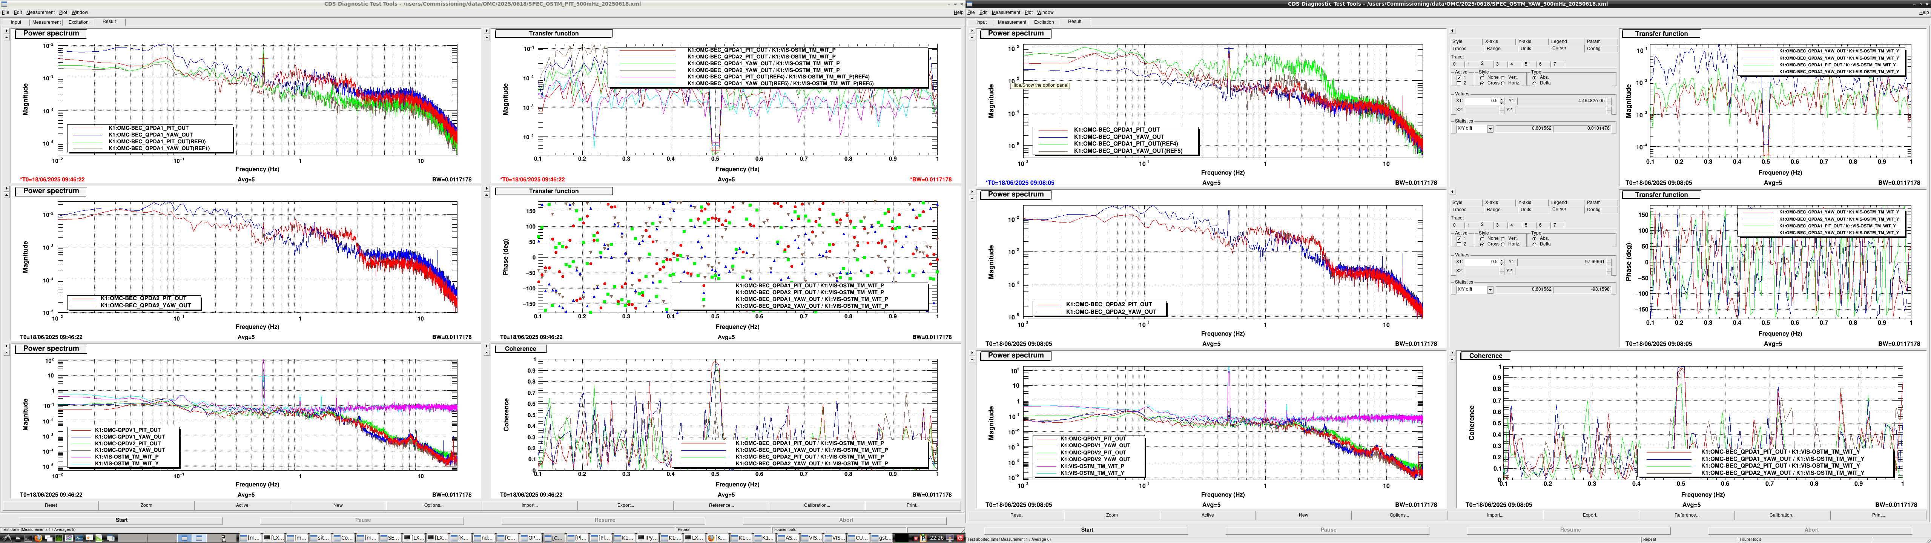Switch to Measurement tab in YAW window
This screenshot has height=543, width=1931.
[1012, 22]
